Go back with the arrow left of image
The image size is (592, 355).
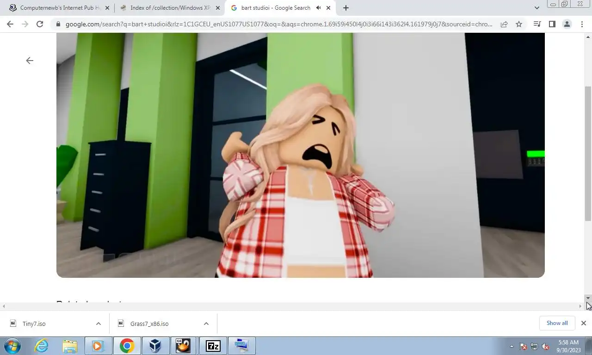pos(30,61)
